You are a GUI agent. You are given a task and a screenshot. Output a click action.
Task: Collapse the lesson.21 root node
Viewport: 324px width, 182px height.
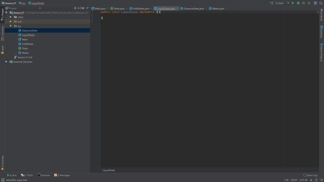click(7, 13)
